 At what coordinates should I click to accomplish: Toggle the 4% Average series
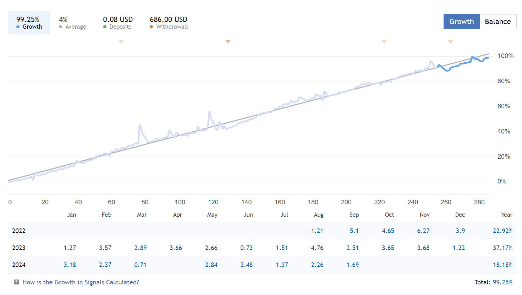point(72,23)
